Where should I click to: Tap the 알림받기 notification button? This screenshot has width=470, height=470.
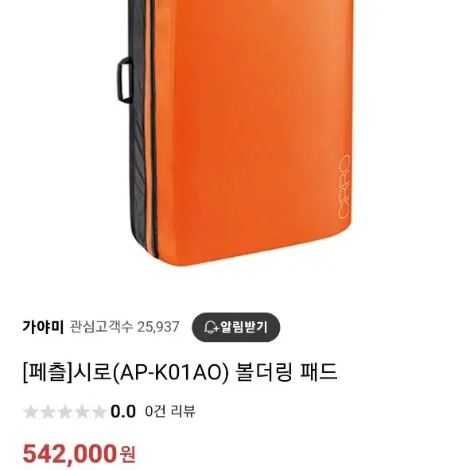click(236, 327)
